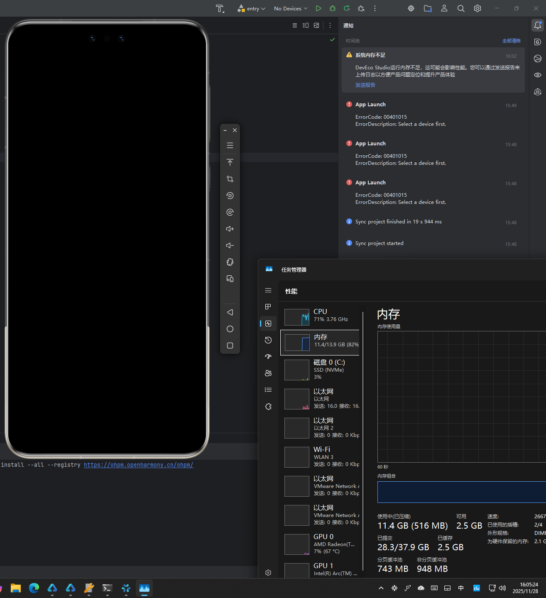Open the No Devices dropdown
This screenshot has height=598, width=546.
pos(291,8)
